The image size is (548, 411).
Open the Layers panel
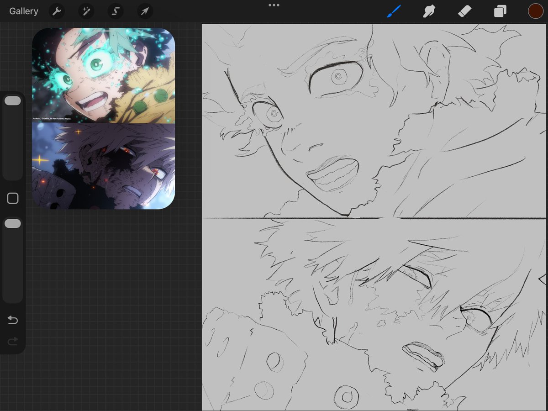click(x=500, y=11)
